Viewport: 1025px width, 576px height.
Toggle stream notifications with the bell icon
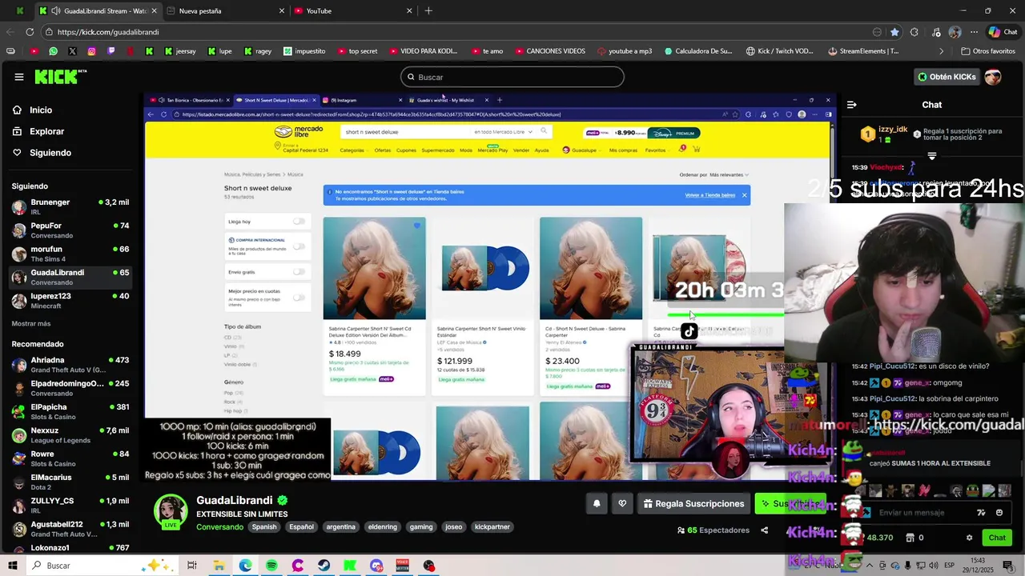pyautogui.click(x=597, y=503)
